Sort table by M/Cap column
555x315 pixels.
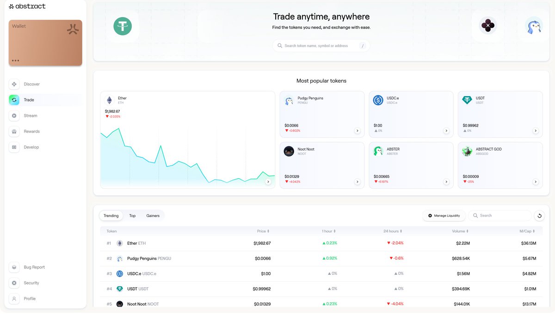(528, 231)
